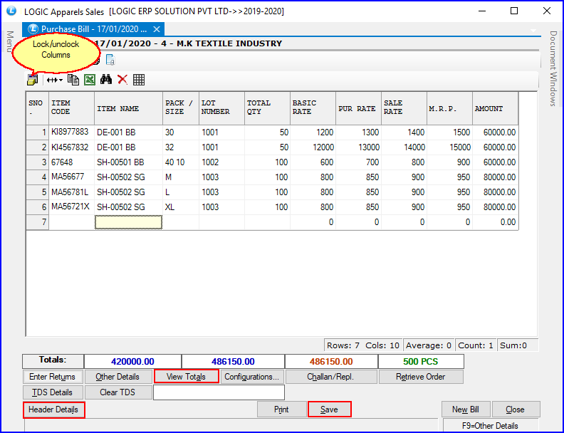
Task: Click the Close button beside New Bill
Action: tap(516, 409)
